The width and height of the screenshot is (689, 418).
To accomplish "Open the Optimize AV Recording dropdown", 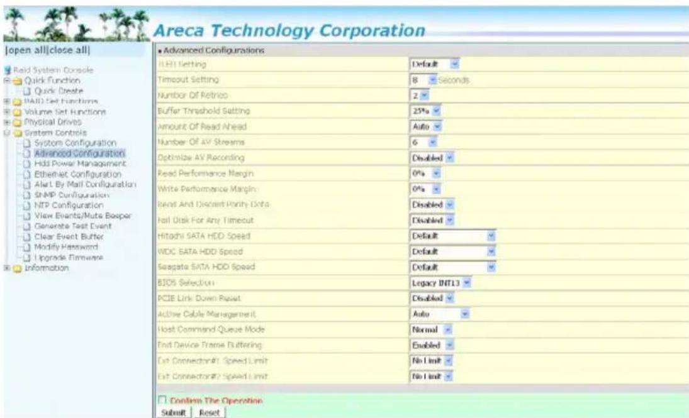I will [432, 158].
